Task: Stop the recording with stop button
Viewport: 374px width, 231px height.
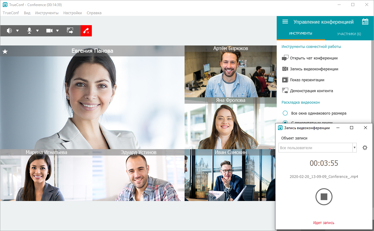Action: [324, 197]
